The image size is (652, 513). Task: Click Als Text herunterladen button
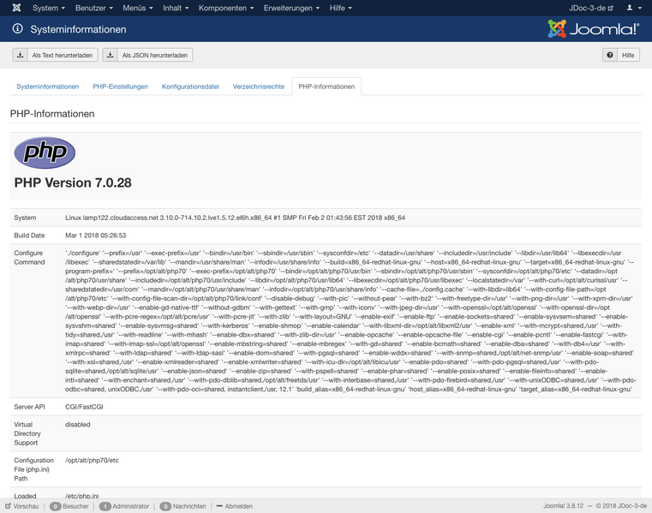point(56,55)
